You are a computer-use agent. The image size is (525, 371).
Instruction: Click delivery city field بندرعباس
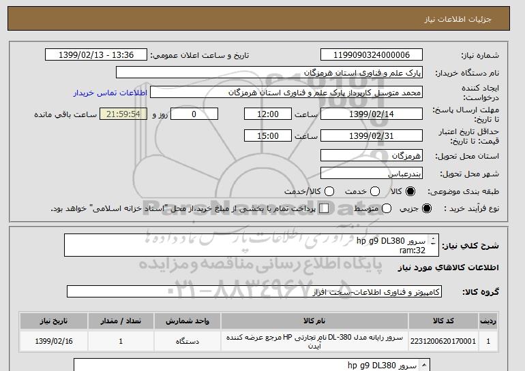tap(372, 173)
